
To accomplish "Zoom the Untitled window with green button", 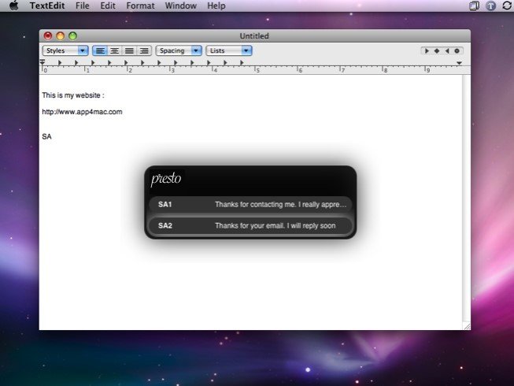I will click(72, 35).
